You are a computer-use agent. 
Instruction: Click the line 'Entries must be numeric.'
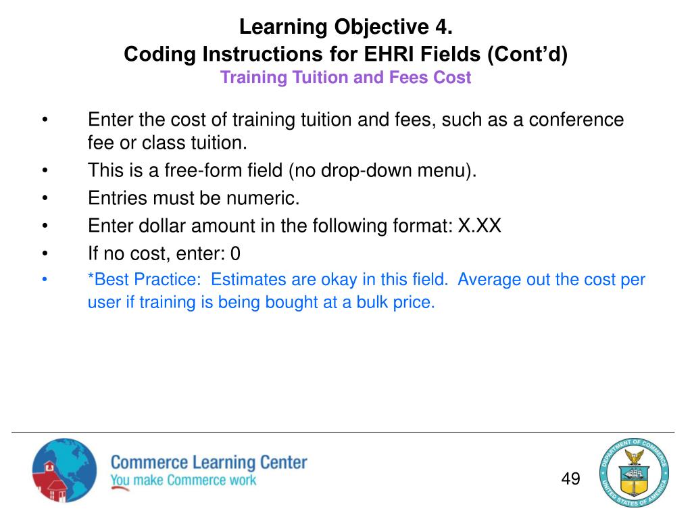click(x=193, y=199)
